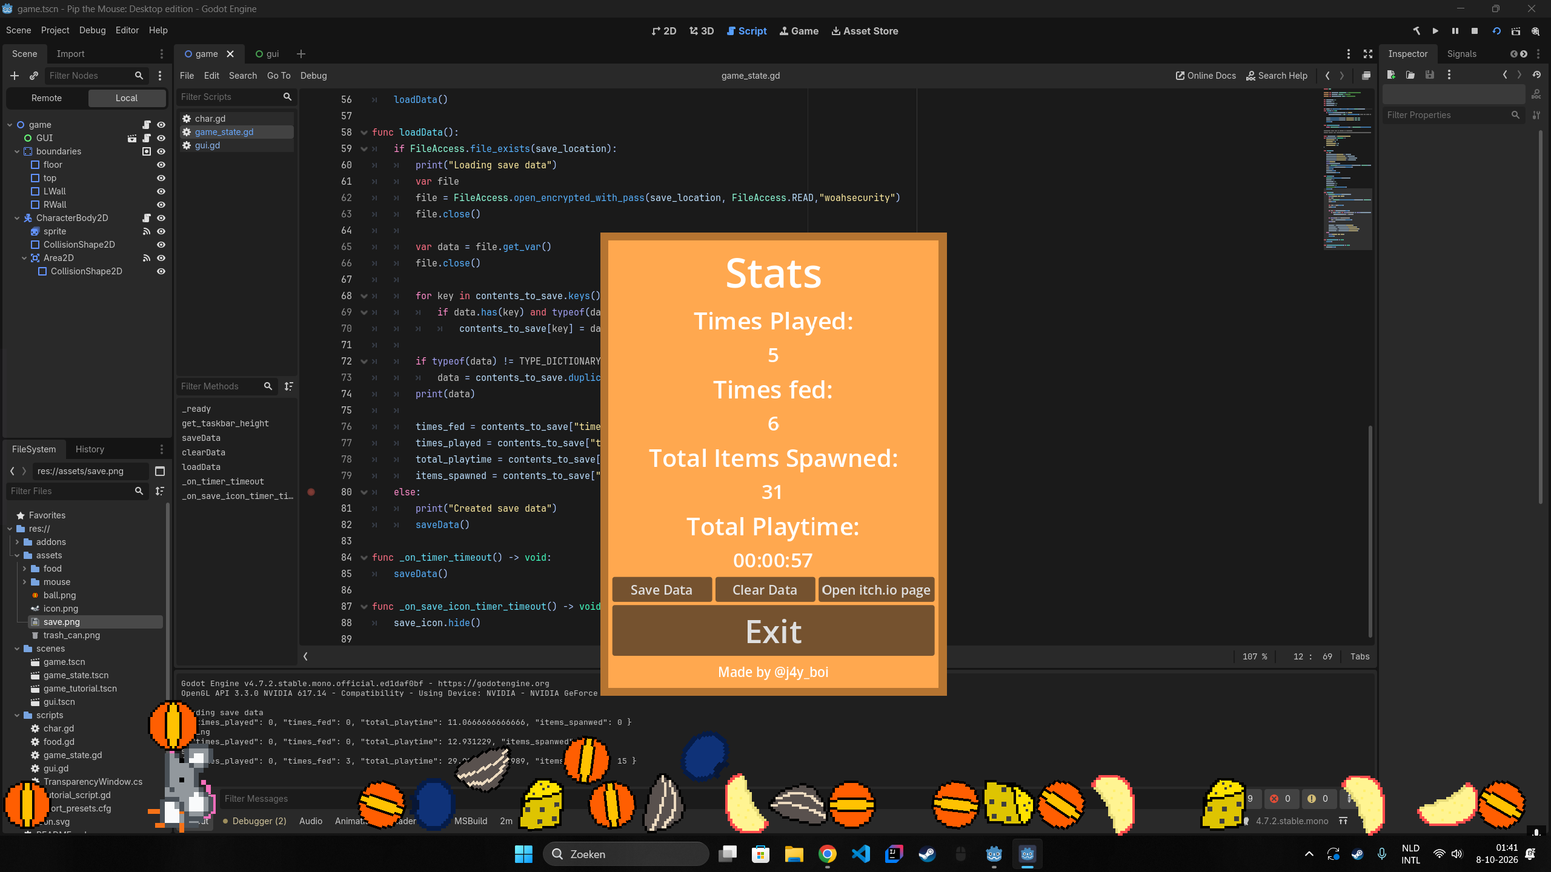Expand the food folder in FileSystem
The height and width of the screenshot is (872, 1551).
click(24, 569)
